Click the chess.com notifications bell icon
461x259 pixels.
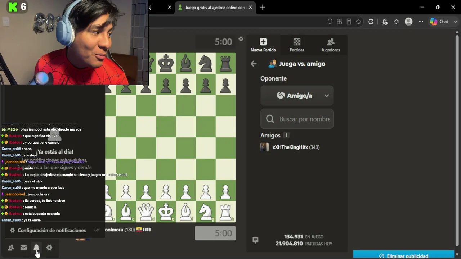tap(36, 247)
